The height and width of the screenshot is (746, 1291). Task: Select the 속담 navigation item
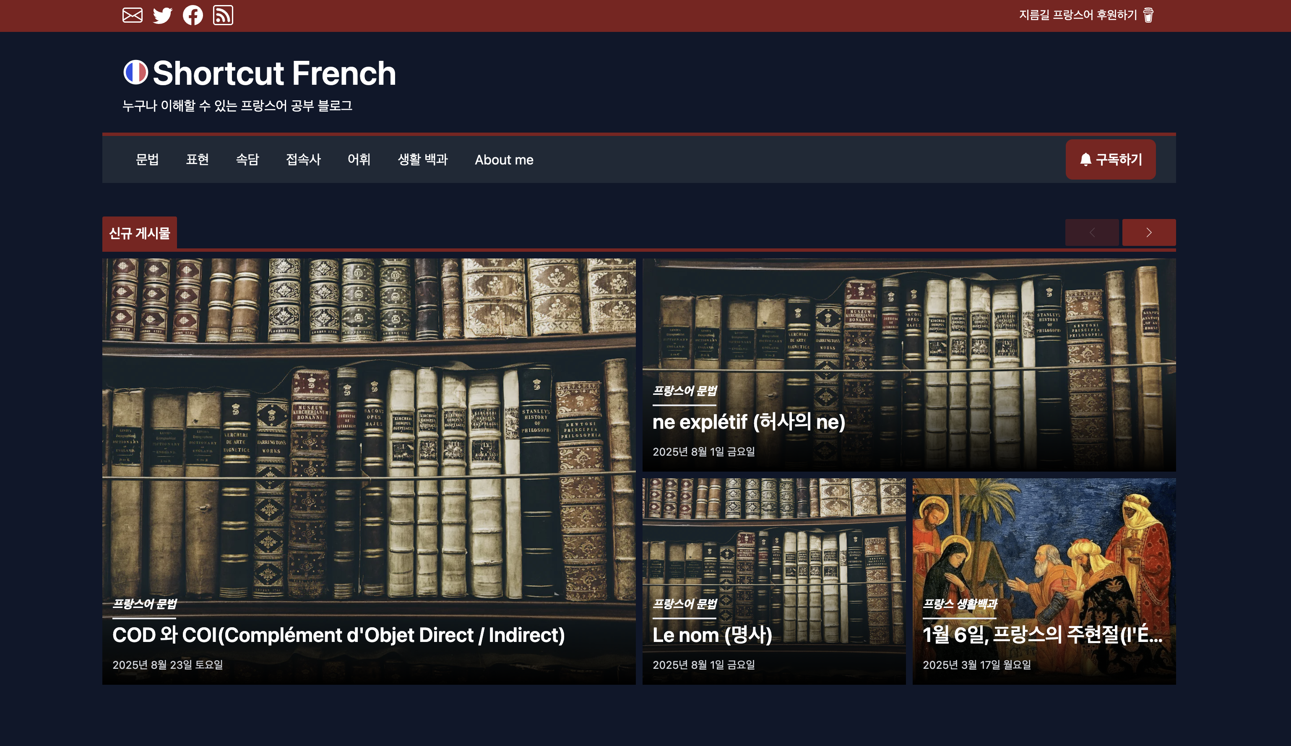pyautogui.click(x=247, y=160)
